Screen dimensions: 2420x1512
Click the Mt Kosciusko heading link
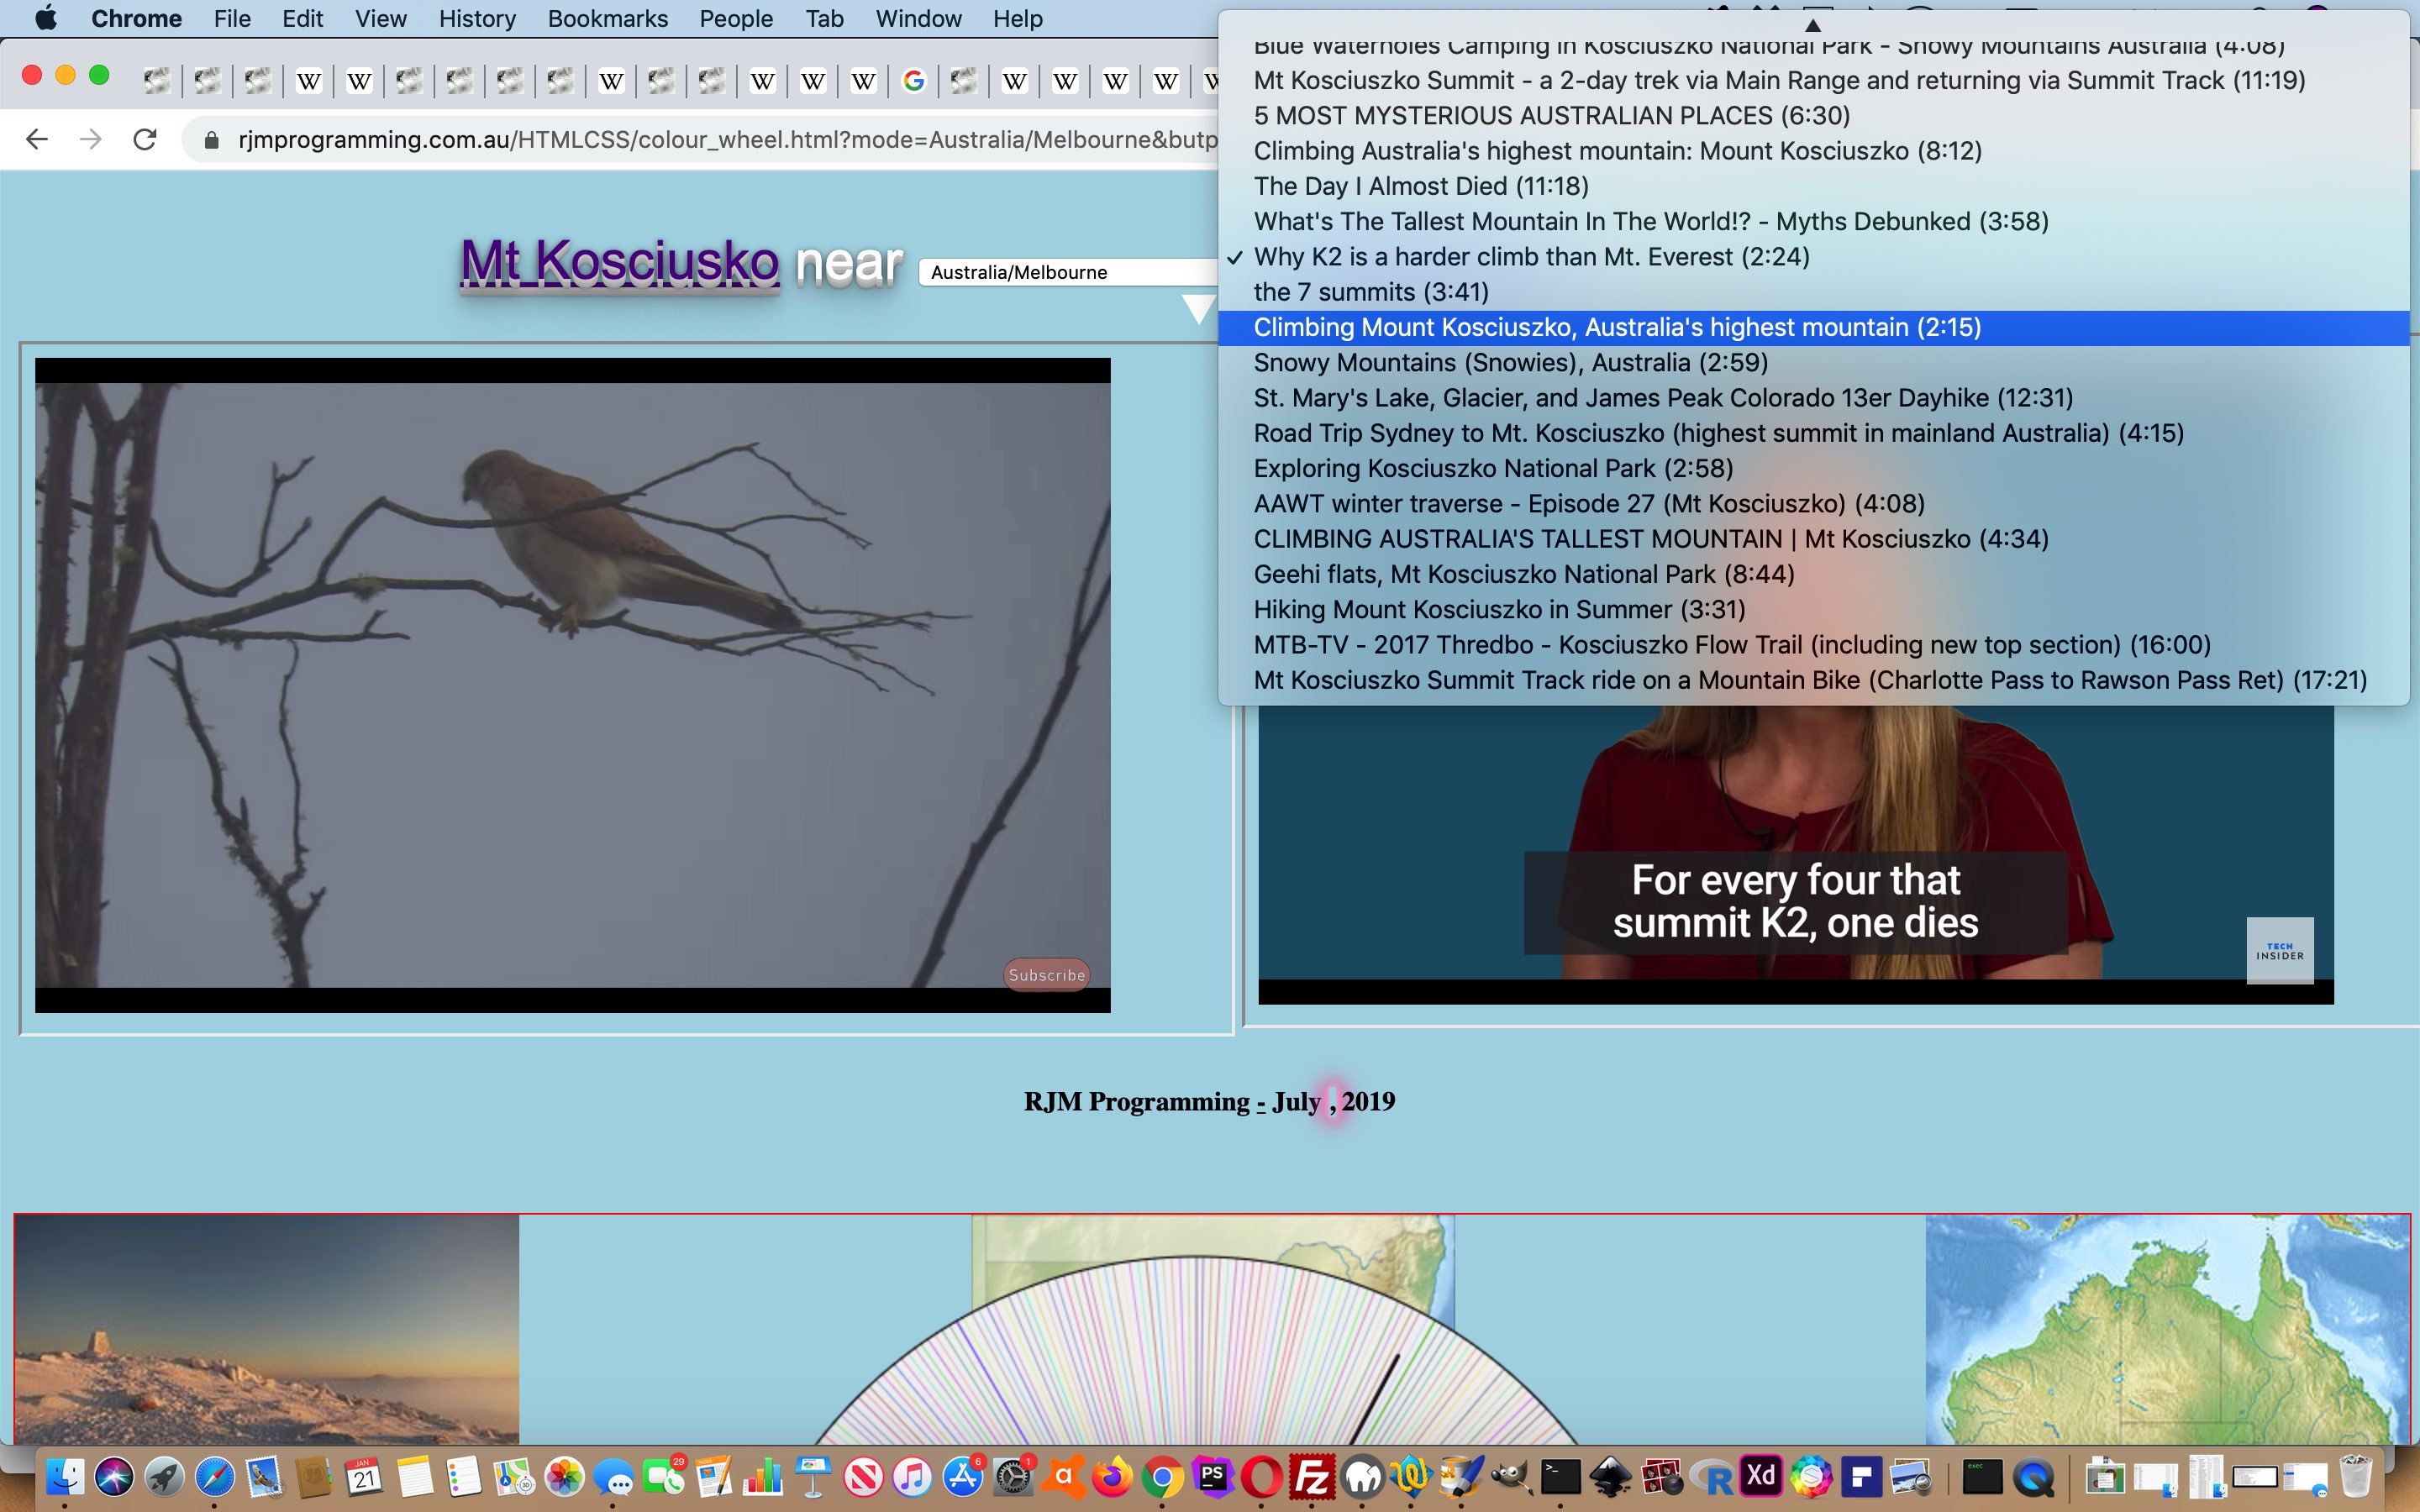619,263
